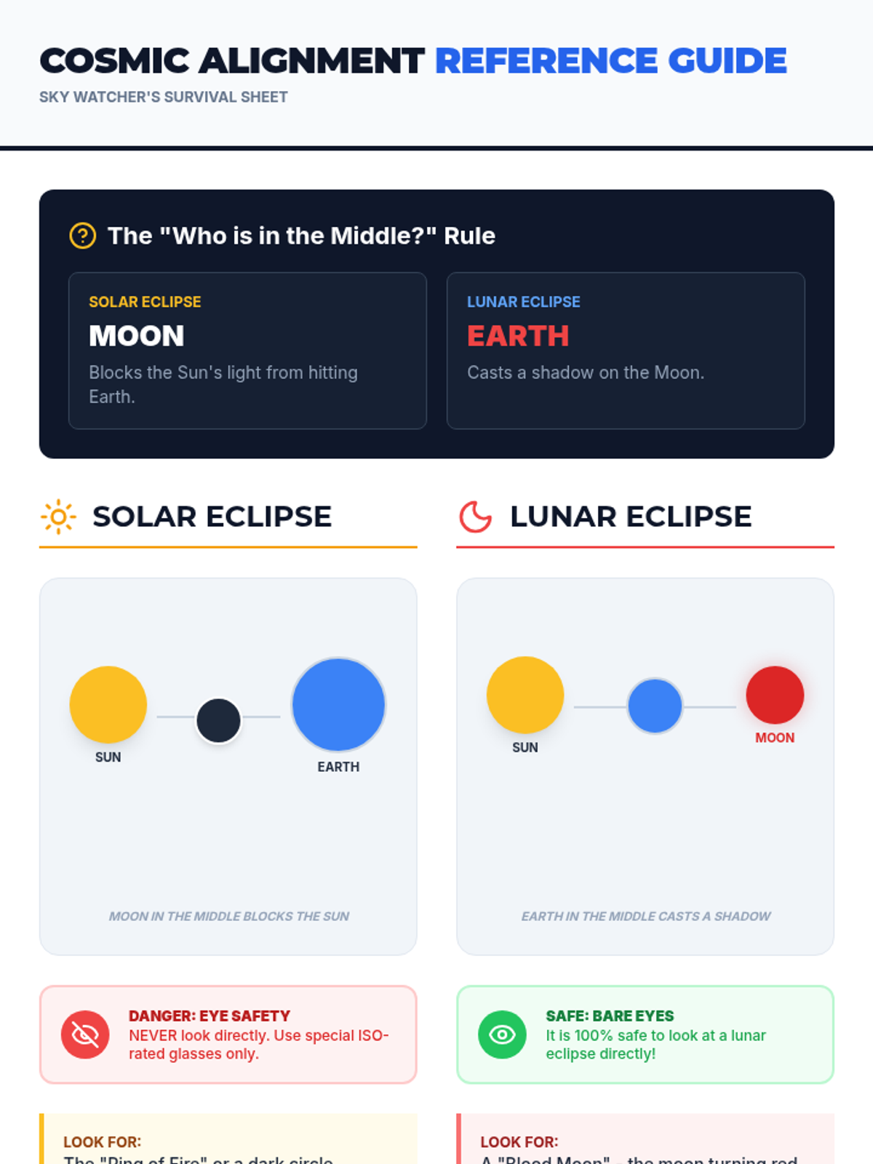This screenshot has width=873, height=1164.
Task: Click the green eye safe icon
Action: coord(502,1035)
